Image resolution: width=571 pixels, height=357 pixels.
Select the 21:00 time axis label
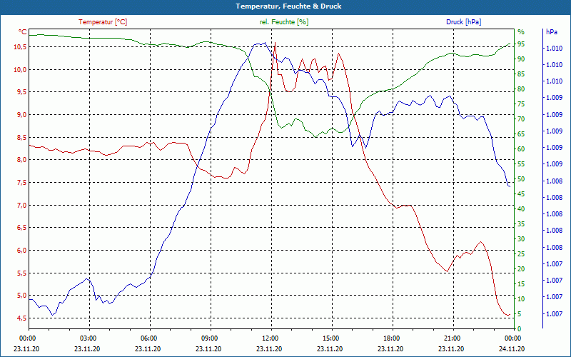pos(452,338)
